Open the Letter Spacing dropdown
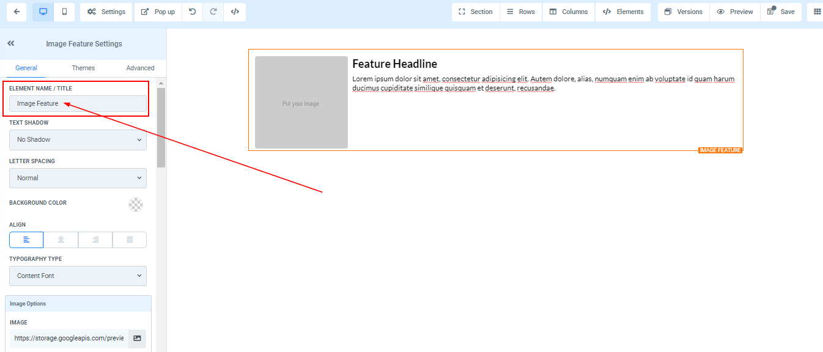This screenshot has width=823, height=352. [78, 178]
